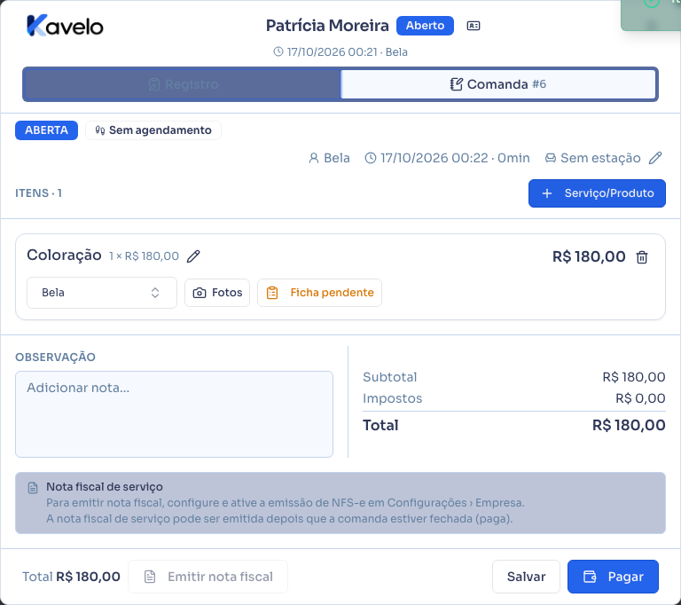Image resolution: width=681 pixels, height=605 pixels.
Task: Save the comanda with Salvar
Action: point(526,577)
